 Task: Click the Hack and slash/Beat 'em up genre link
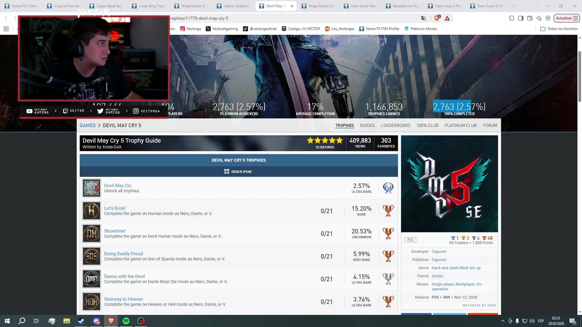456,268
